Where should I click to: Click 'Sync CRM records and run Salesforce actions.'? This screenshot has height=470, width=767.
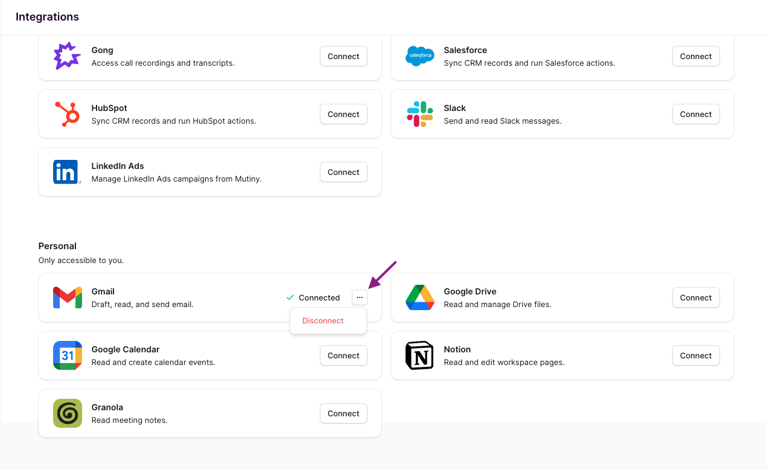pyautogui.click(x=529, y=63)
